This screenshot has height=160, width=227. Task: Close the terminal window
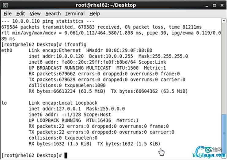pos(222,5)
